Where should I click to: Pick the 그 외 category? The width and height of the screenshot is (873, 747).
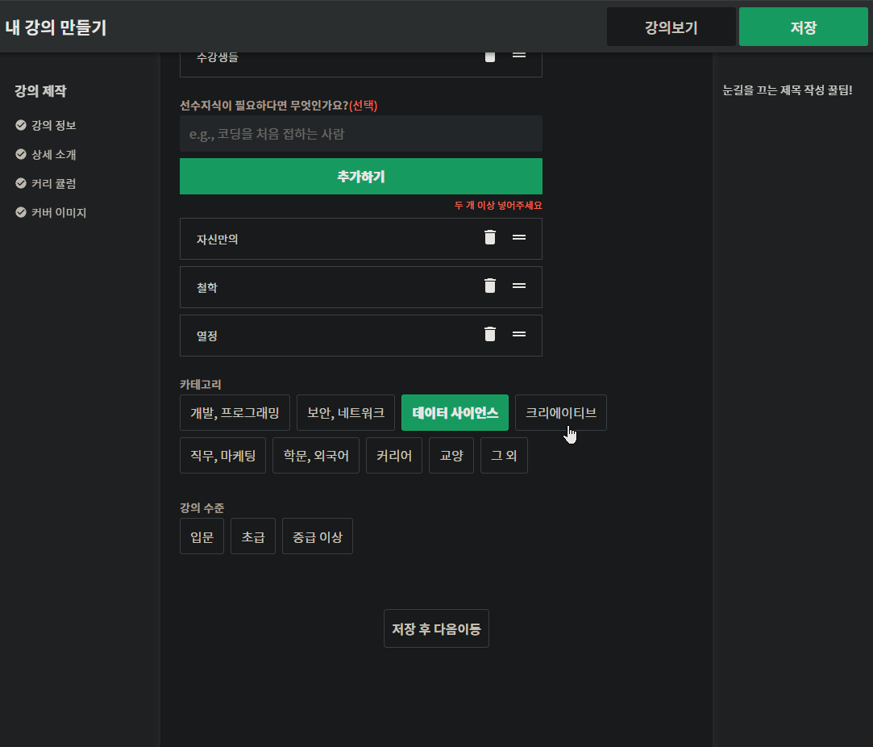coord(504,456)
